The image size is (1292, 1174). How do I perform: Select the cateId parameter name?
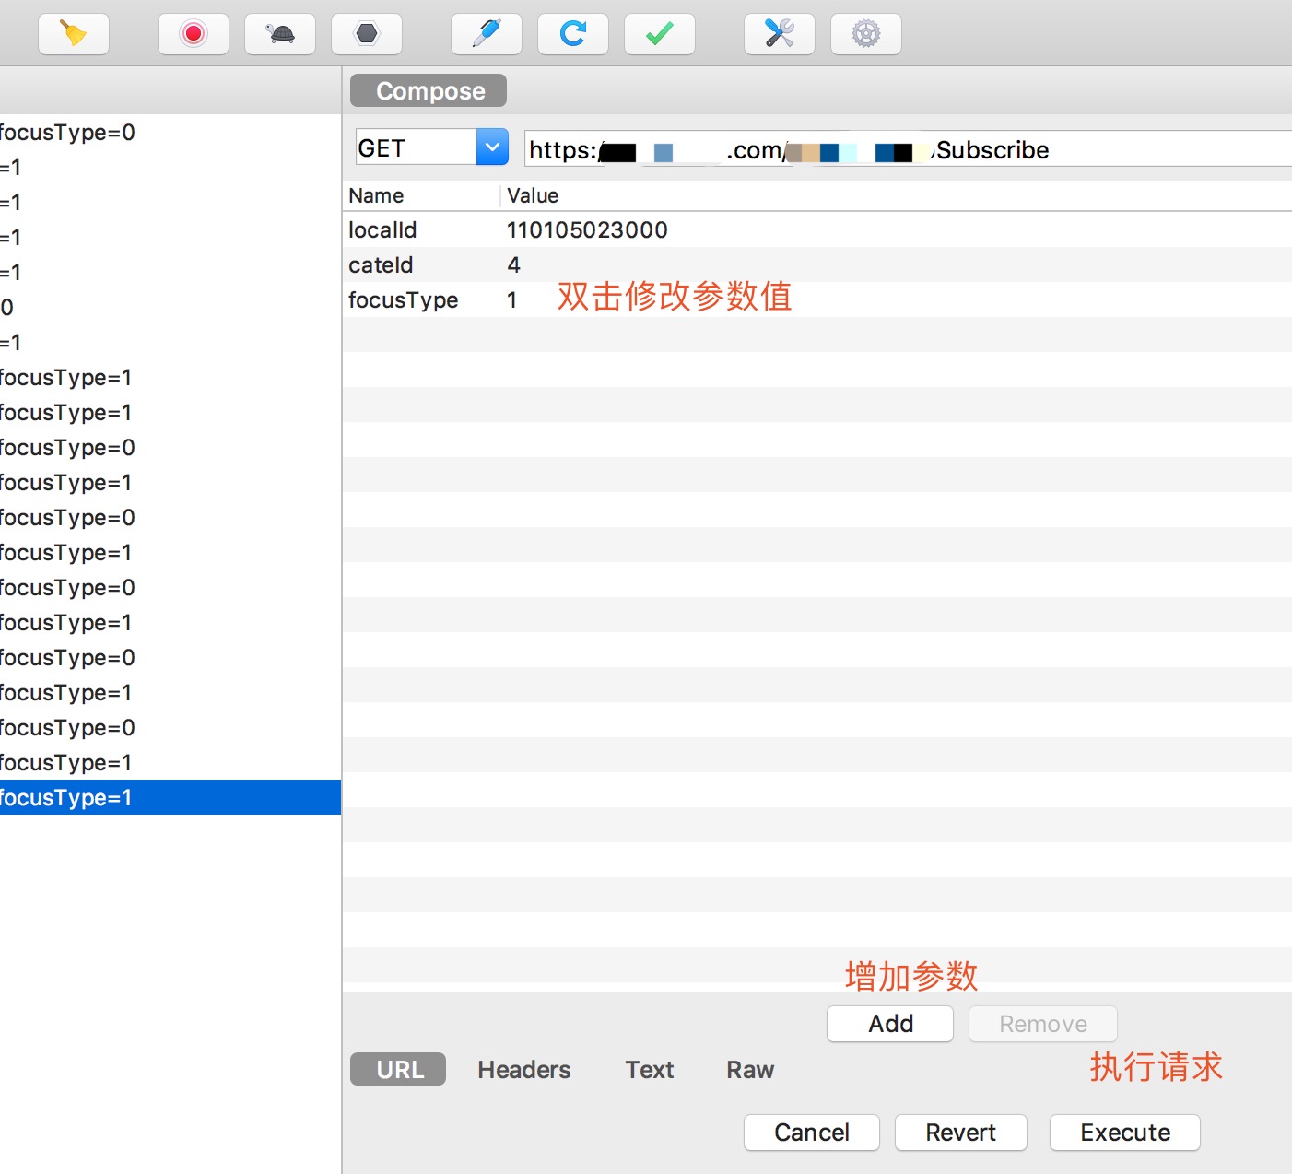(x=381, y=264)
